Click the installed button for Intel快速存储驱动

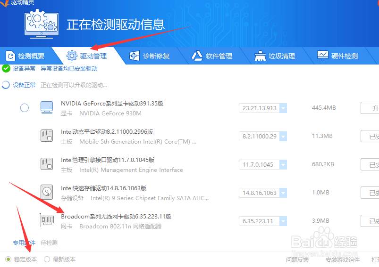coord(370,193)
